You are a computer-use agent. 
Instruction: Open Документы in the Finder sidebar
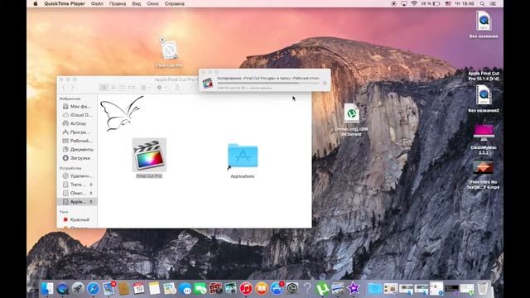[77, 149]
